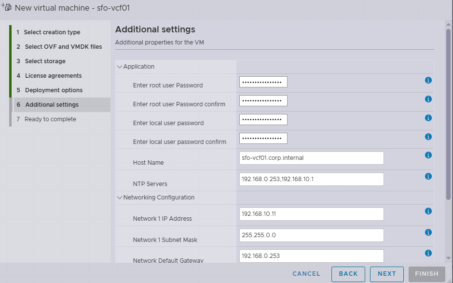This screenshot has height=283, width=453.
Task: Open step 3 Select storage
Action: pos(45,61)
